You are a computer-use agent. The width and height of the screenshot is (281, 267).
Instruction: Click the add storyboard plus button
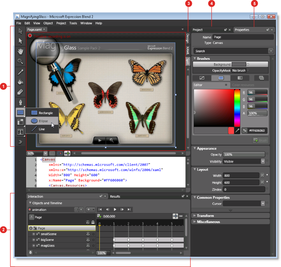[88, 209]
